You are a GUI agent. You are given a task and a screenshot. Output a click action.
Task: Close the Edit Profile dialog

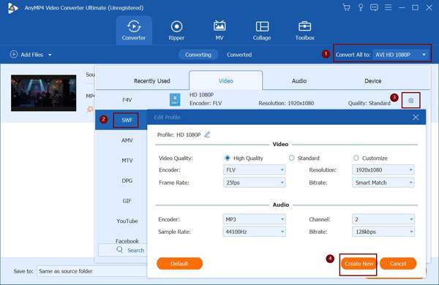(x=416, y=117)
